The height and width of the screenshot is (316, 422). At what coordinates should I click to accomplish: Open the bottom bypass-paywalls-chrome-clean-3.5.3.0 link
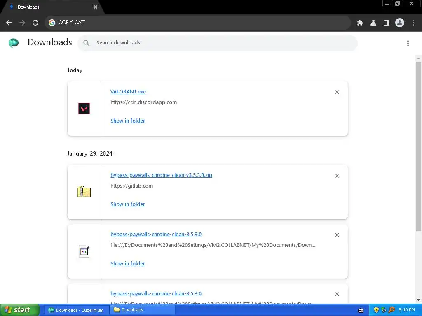click(x=156, y=294)
